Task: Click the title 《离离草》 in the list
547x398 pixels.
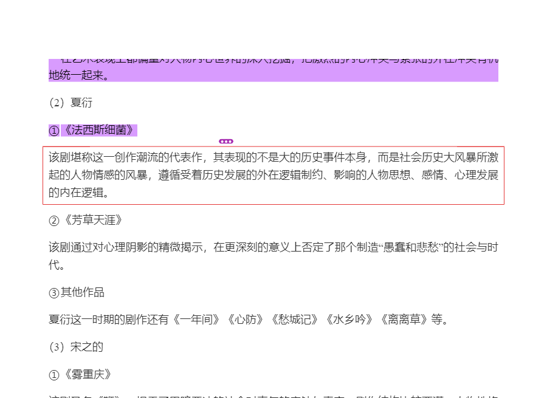Action: (405, 320)
